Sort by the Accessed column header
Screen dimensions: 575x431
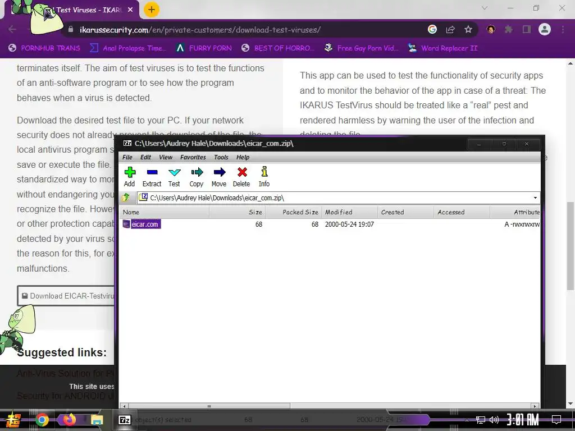[462, 212]
